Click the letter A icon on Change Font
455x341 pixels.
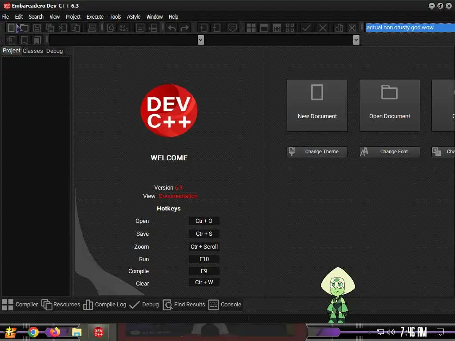(x=364, y=151)
